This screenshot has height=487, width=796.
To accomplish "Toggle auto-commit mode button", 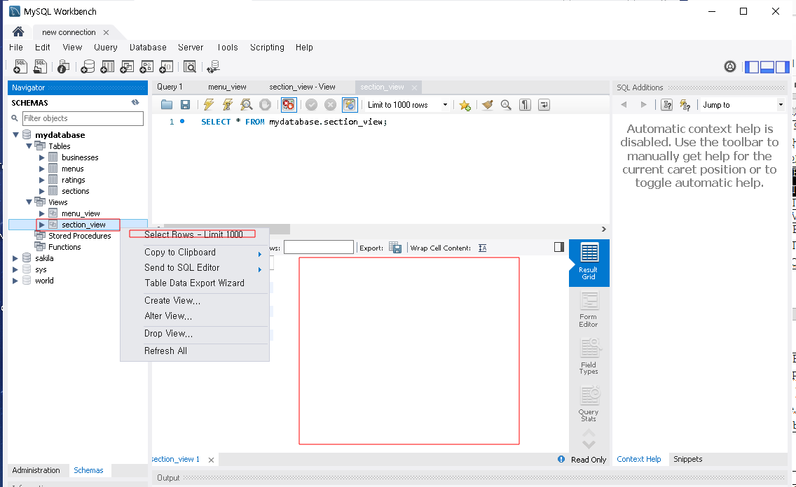I will 350,105.
